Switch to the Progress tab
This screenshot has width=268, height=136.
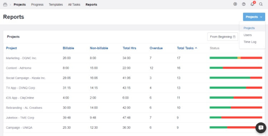coord(37,5)
